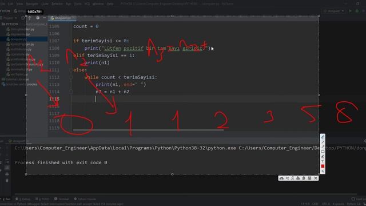366x206 pixels.
Task: Click the 'count = 0' code line
Action: coord(86,26)
